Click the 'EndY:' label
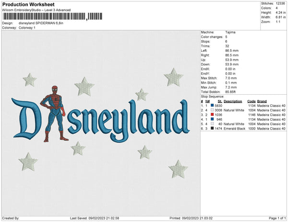This screenshot has height=222, width=288. click(x=205, y=74)
